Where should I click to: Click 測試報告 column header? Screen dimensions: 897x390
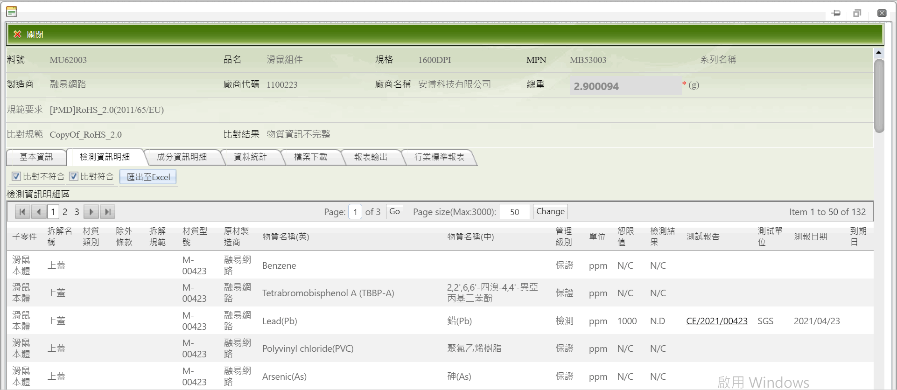[x=703, y=237]
